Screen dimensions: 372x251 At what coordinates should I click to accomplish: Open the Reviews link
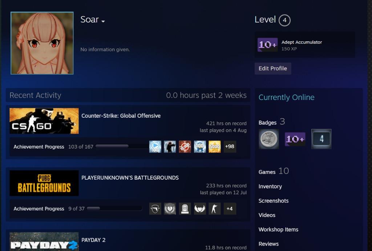tap(268, 244)
